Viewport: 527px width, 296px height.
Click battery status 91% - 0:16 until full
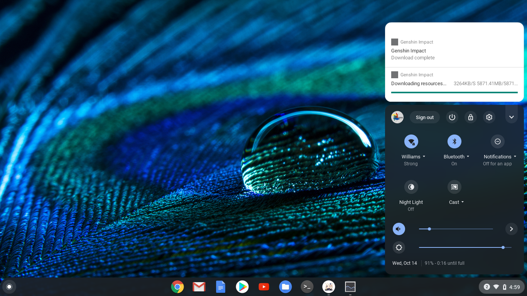point(444,263)
